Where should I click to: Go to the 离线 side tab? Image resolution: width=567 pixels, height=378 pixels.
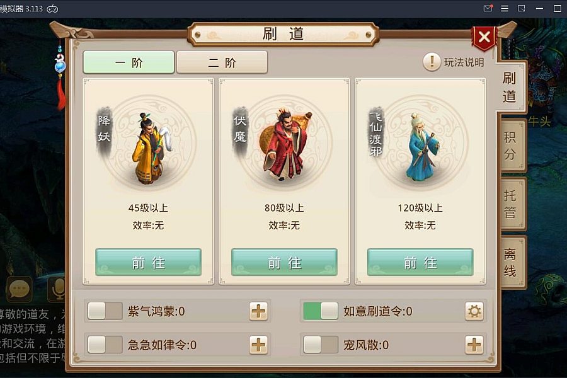pos(512,262)
